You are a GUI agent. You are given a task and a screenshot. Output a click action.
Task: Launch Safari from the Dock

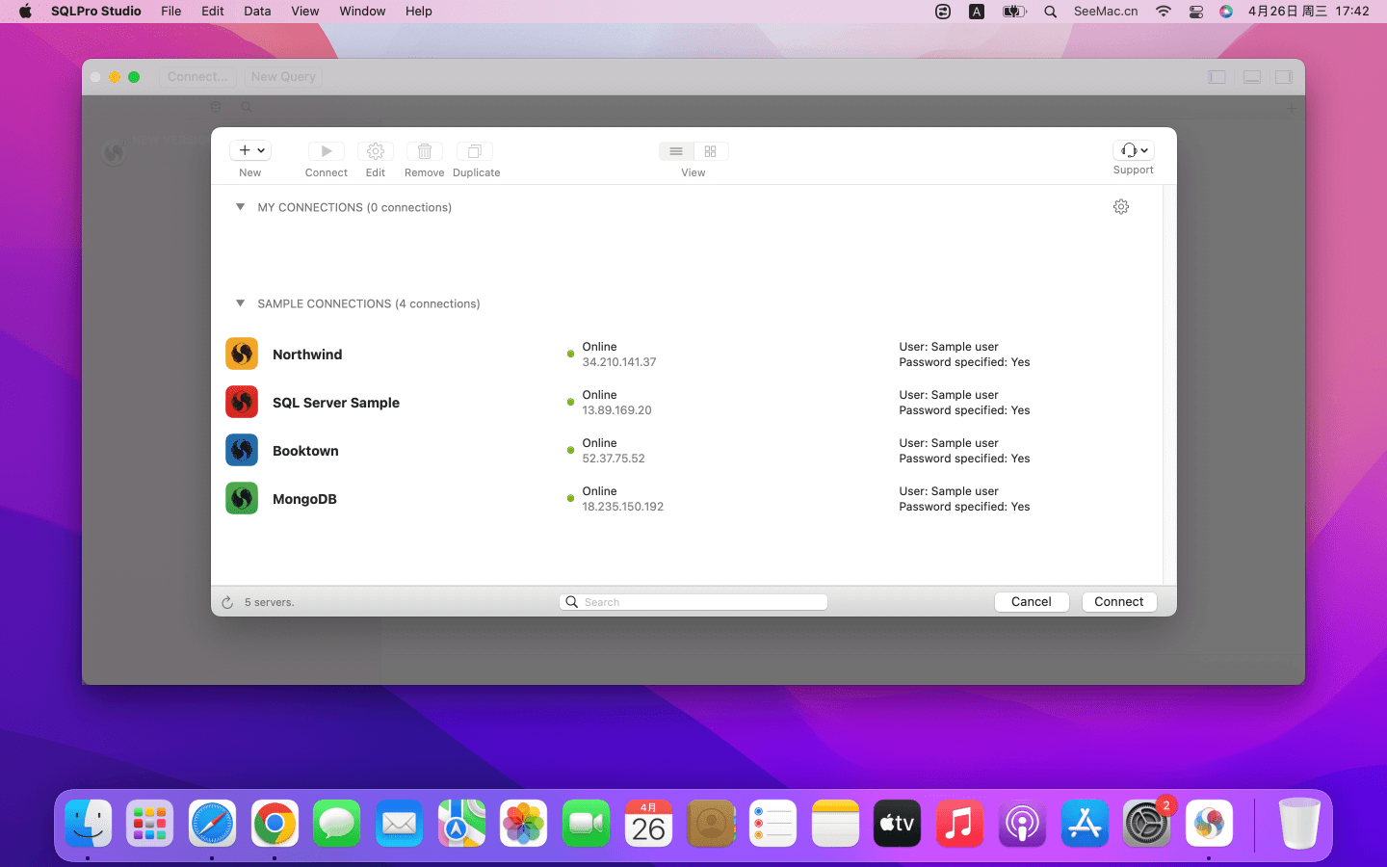coord(212,824)
